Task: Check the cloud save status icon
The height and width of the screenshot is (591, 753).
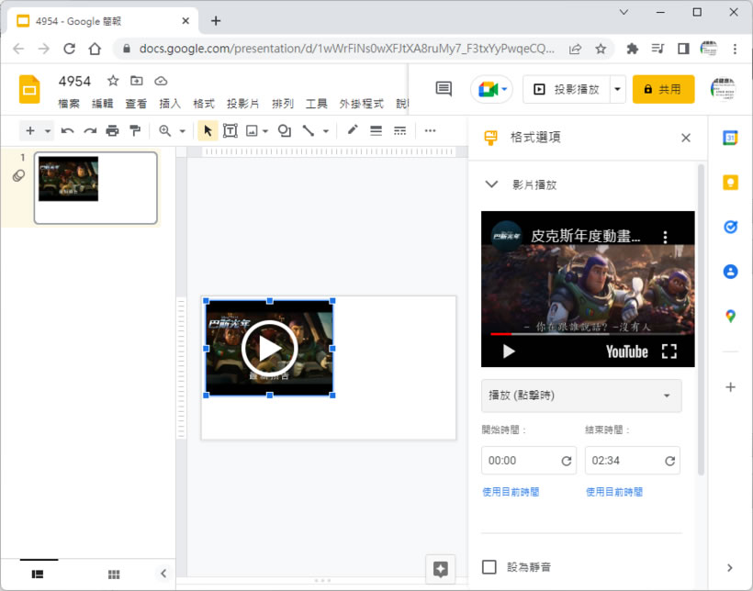Action: pyautogui.click(x=161, y=81)
